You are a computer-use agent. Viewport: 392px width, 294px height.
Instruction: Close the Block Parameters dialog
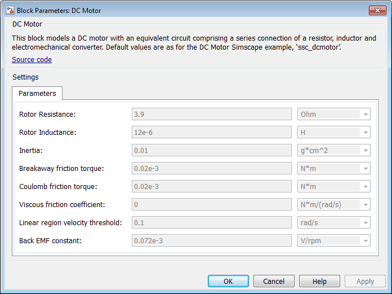click(377, 10)
